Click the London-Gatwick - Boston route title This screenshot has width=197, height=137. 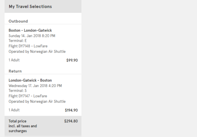pyautogui.click(x=30, y=80)
